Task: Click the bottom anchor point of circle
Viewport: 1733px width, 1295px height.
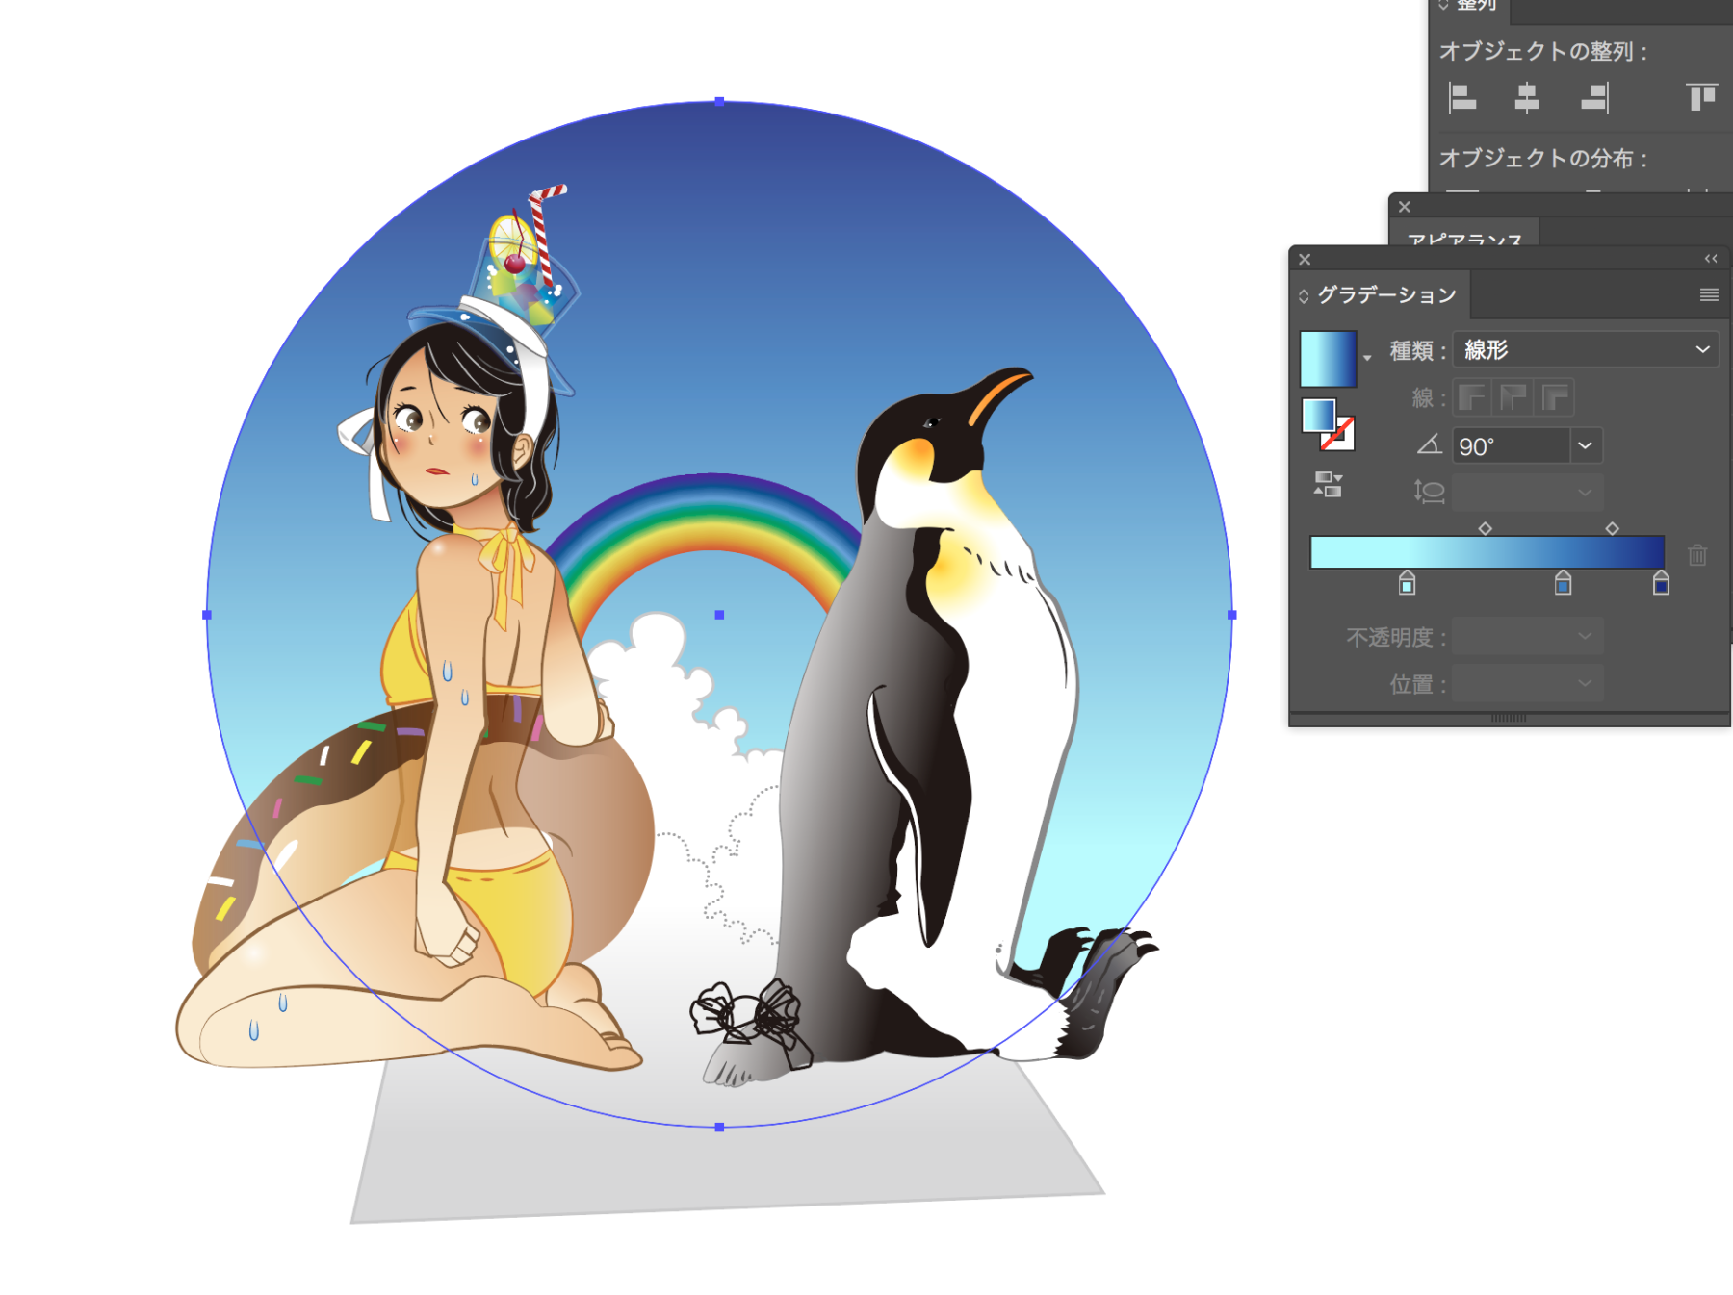Action: tap(719, 1127)
